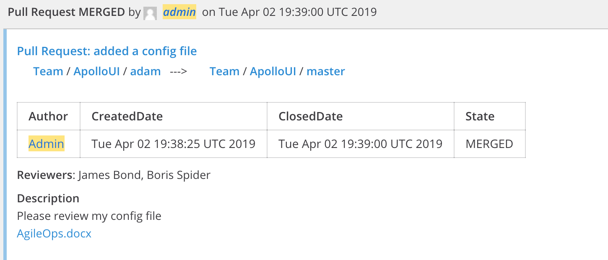Click the State column header
Image resolution: width=608 pixels, height=260 pixels.
tap(490, 116)
